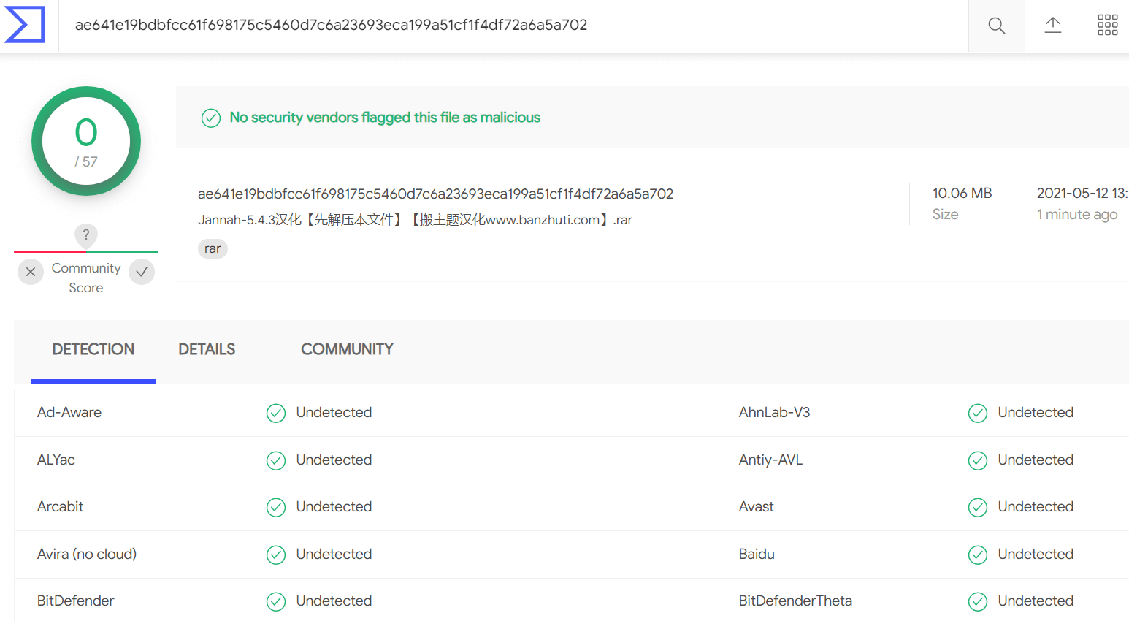Viewport: 1129px width, 621px height.
Task: Open the apps grid menu icon
Action: (1108, 25)
